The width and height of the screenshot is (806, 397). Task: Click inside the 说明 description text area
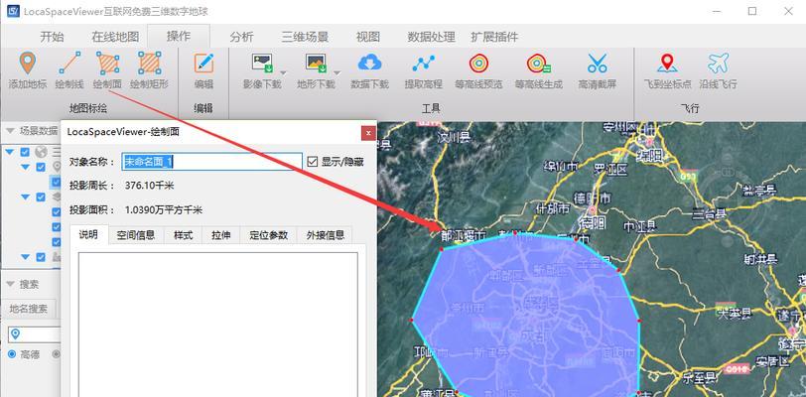point(218,325)
